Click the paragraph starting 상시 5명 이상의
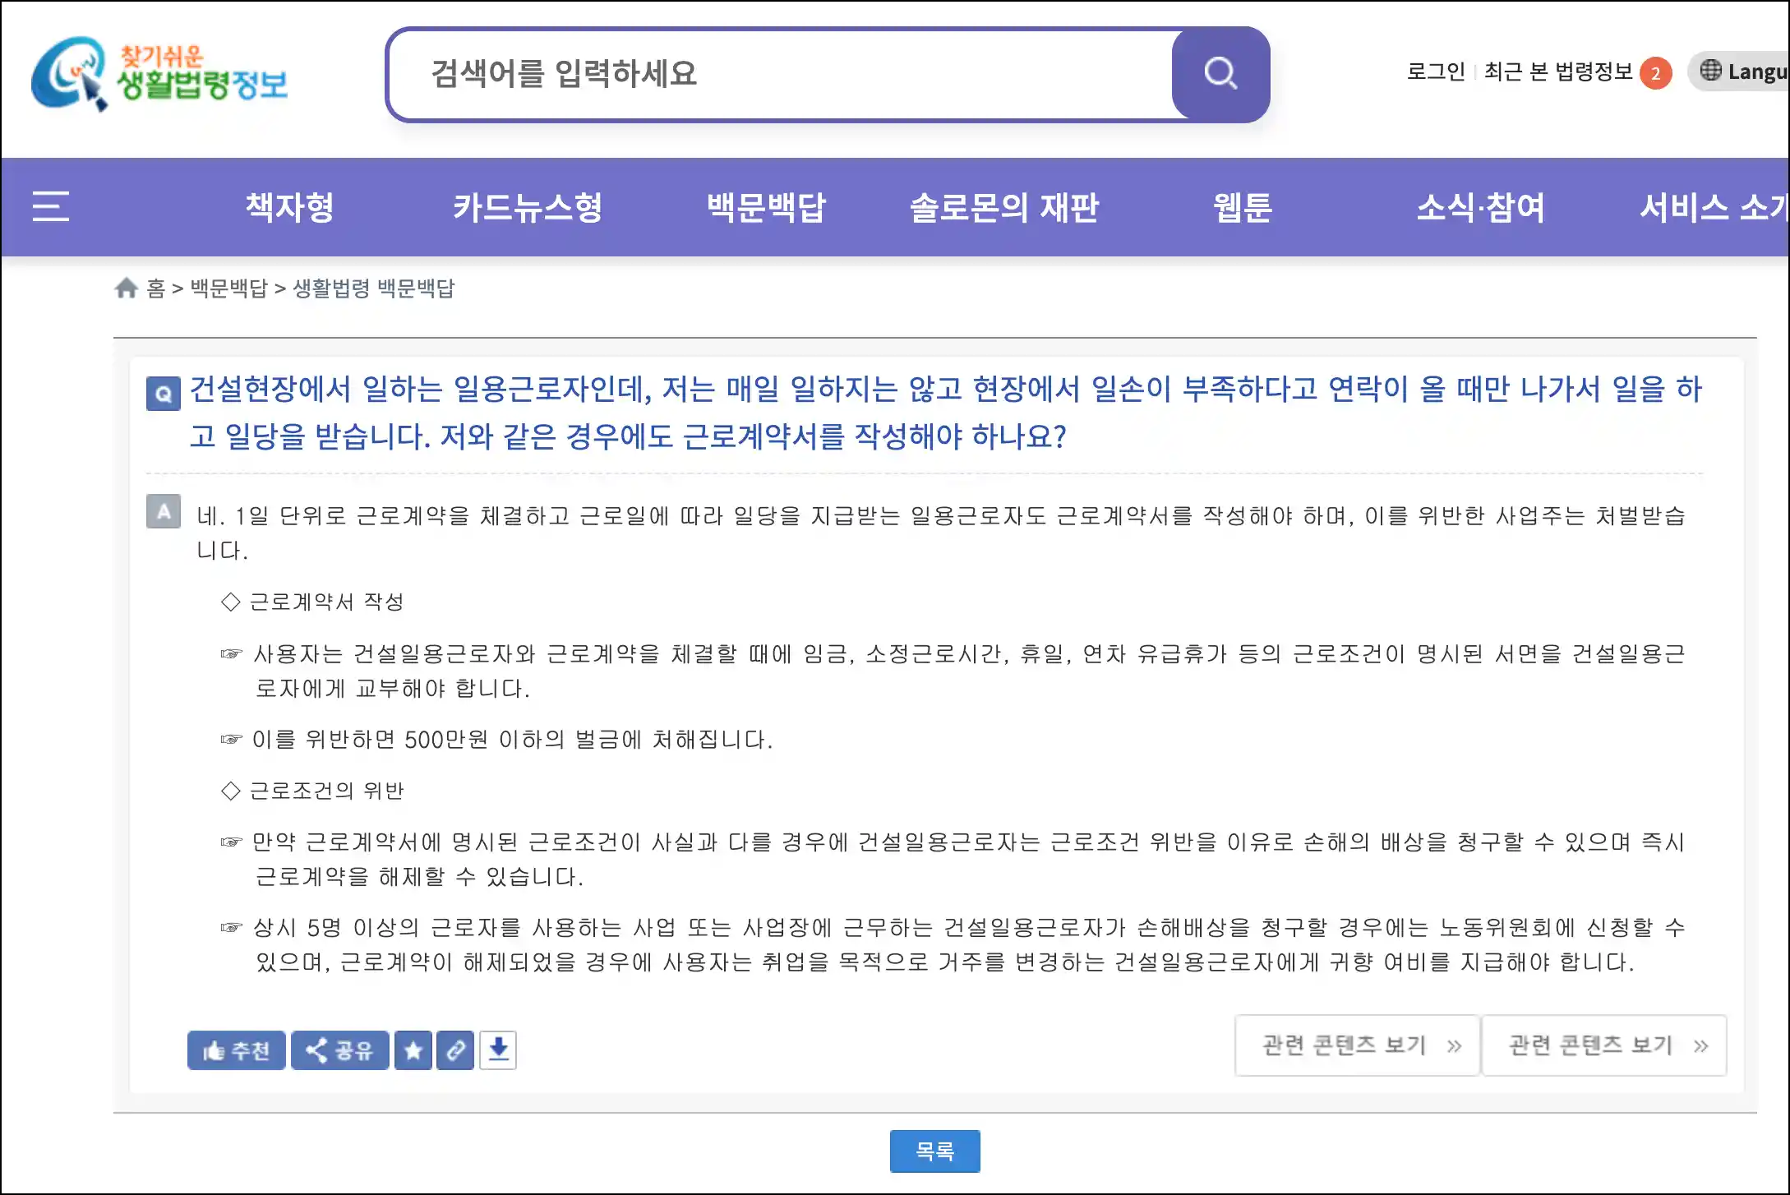This screenshot has width=1790, height=1195. coord(970,944)
